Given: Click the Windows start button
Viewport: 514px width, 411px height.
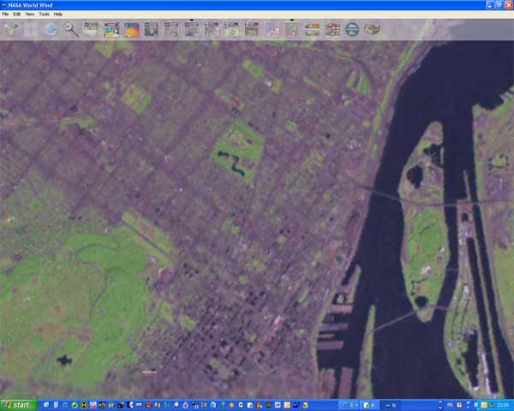Looking at the screenshot, I should (x=18, y=404).
